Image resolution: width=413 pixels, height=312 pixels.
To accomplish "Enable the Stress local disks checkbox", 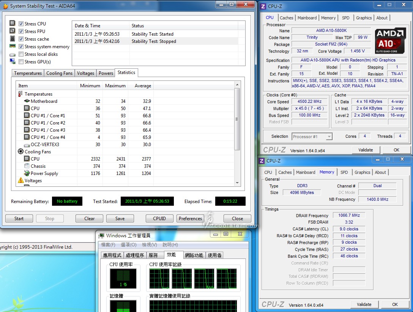I will click(x=21, y=54).
